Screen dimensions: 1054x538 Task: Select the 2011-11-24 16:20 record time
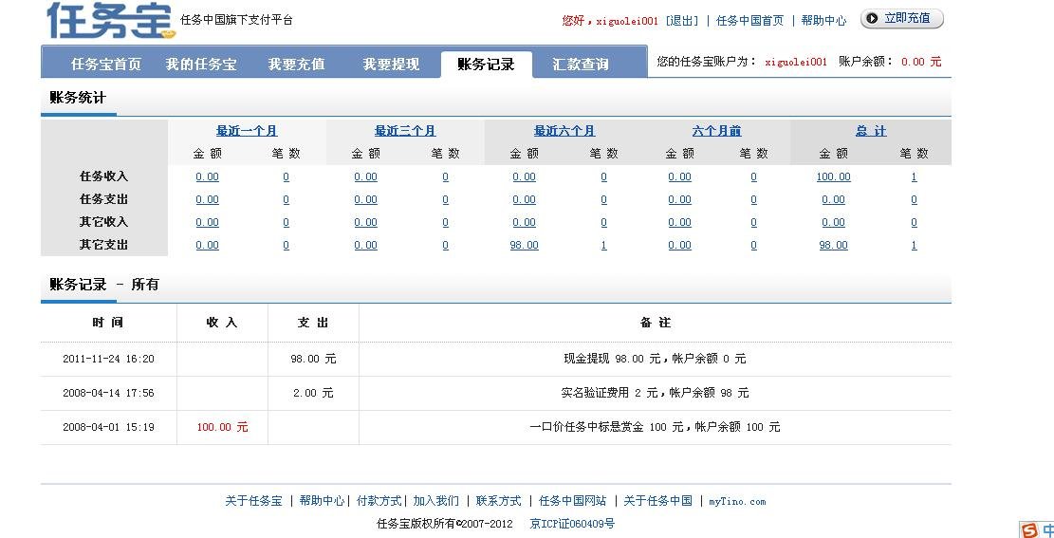click(108, 359)
